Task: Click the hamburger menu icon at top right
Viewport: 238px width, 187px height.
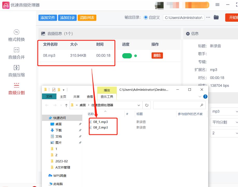Action: pos(217,4)
